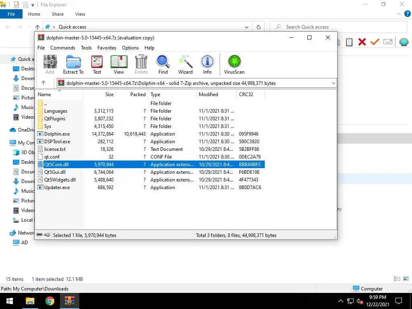Viewport: 412px width, 309px height.
Task: Click the clipboard paste icon in File Explorer
Action: coord(349,42)
